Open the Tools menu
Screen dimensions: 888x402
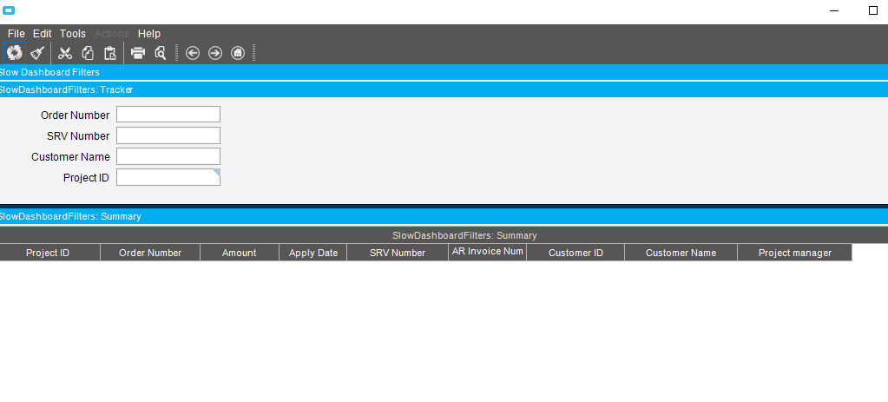pyautogui.click(x=73, y=33)
